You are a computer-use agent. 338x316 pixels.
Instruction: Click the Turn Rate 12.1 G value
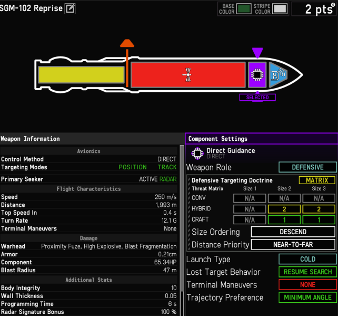tap(169, 221)
